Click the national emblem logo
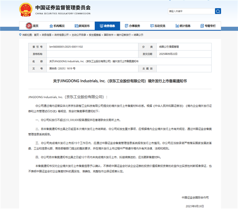The width and height of the screenshot is (238, 209). 27,9
